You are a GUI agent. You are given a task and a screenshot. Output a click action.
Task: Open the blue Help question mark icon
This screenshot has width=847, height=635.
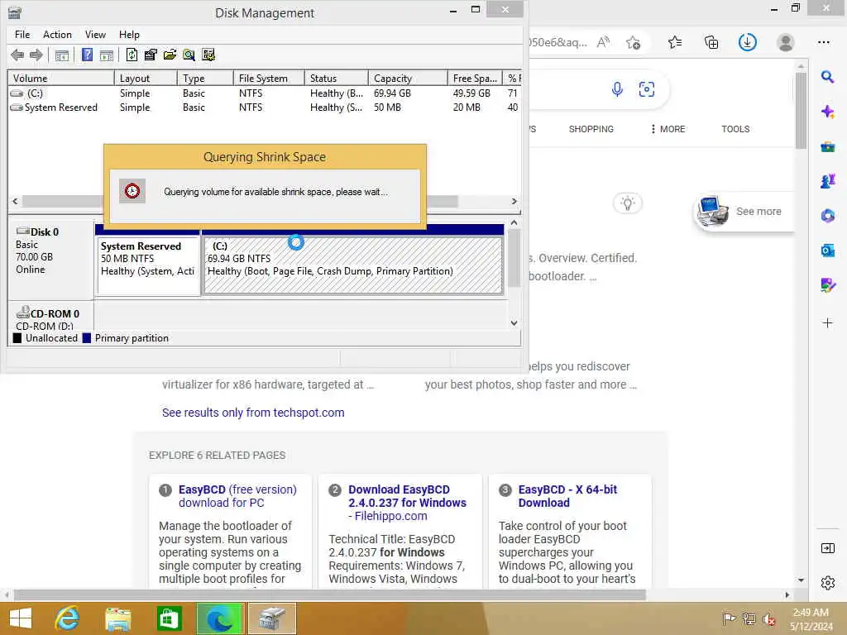click(87, 55)
